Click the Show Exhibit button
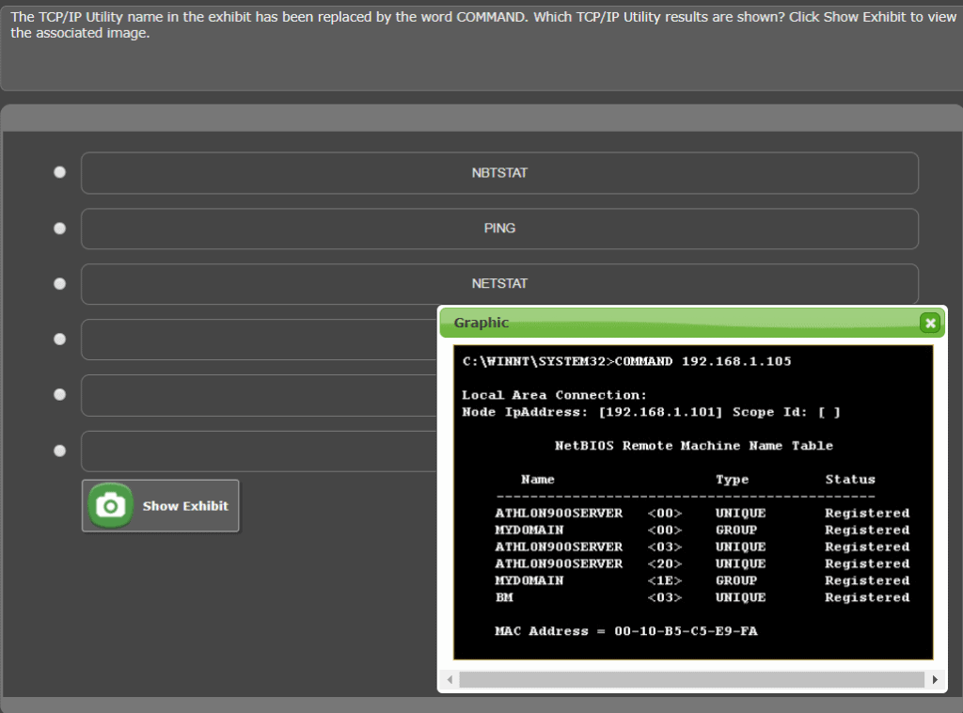963x713 pixels. point(160,506)
